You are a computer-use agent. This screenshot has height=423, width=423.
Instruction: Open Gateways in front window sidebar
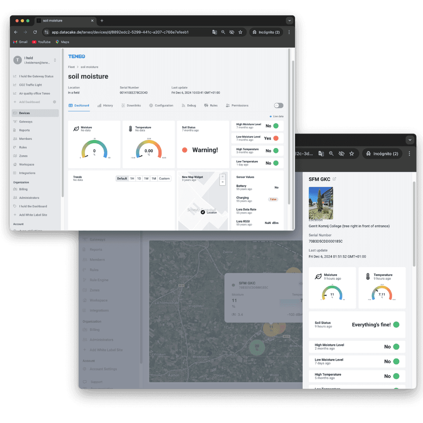(x=25, y=122)
